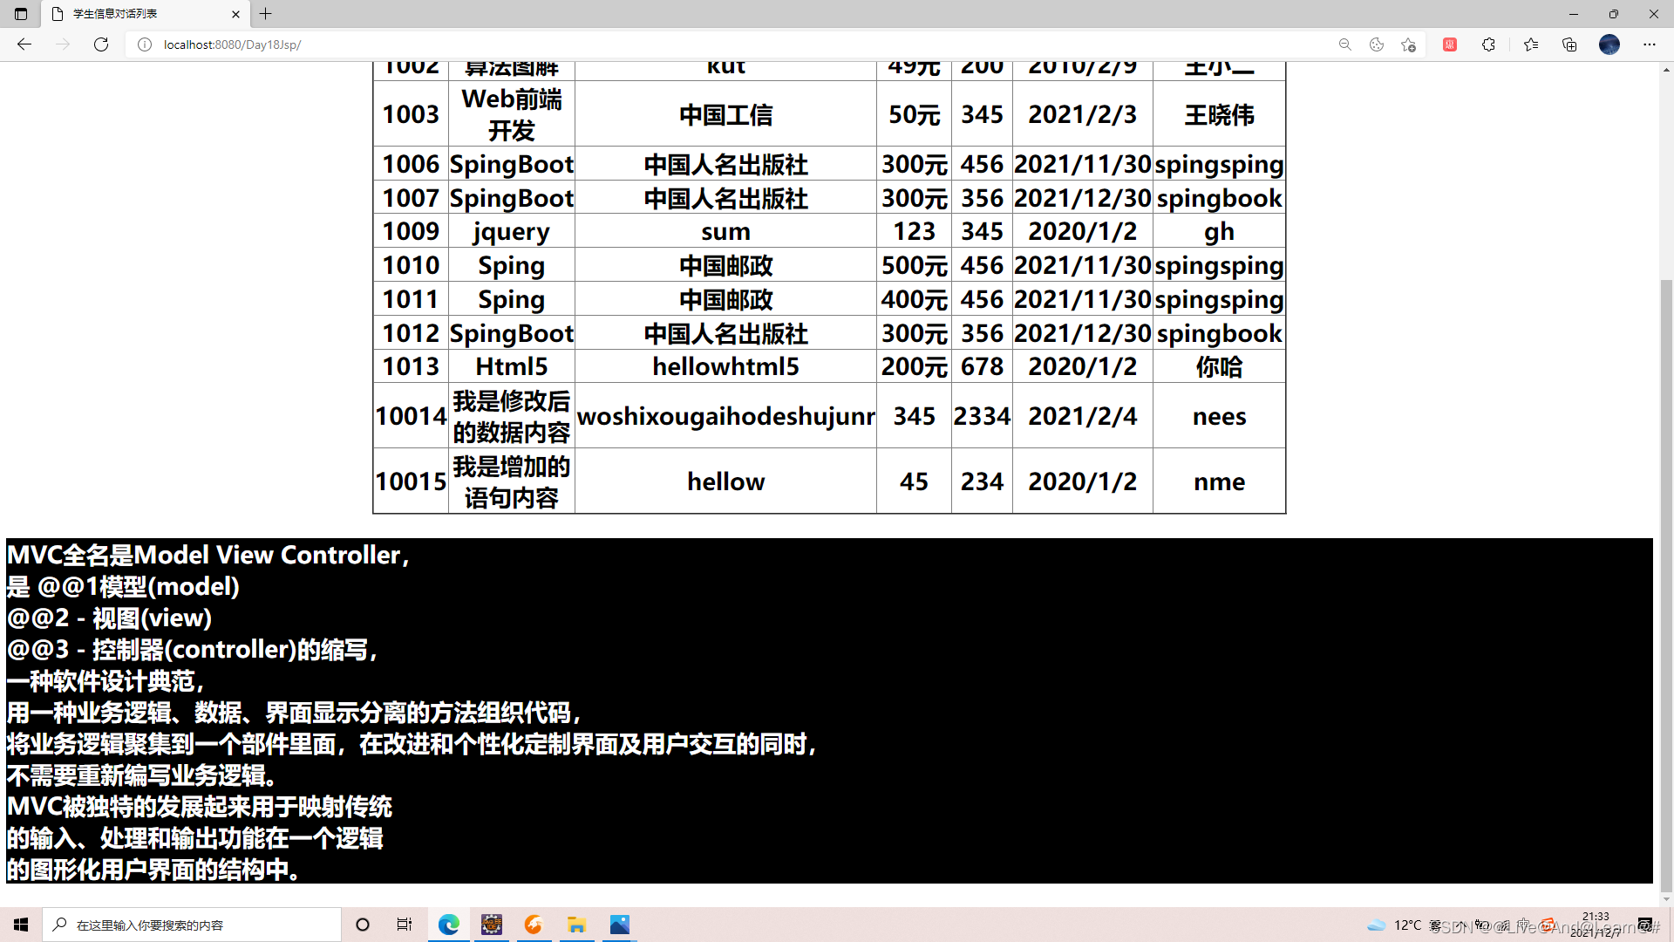The image size is (1674, 942).
Task: Close the 学生信息对话列表 tab
Action: [235, 14]
